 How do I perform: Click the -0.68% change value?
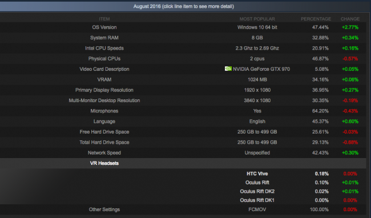click(350, 142)
